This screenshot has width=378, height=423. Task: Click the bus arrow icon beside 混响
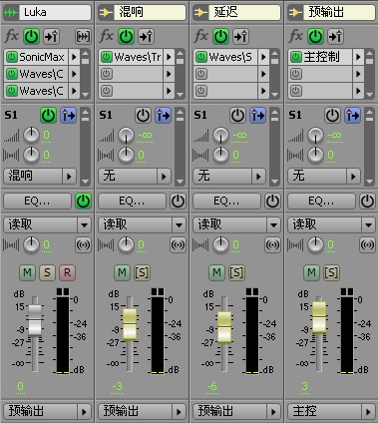106,13
